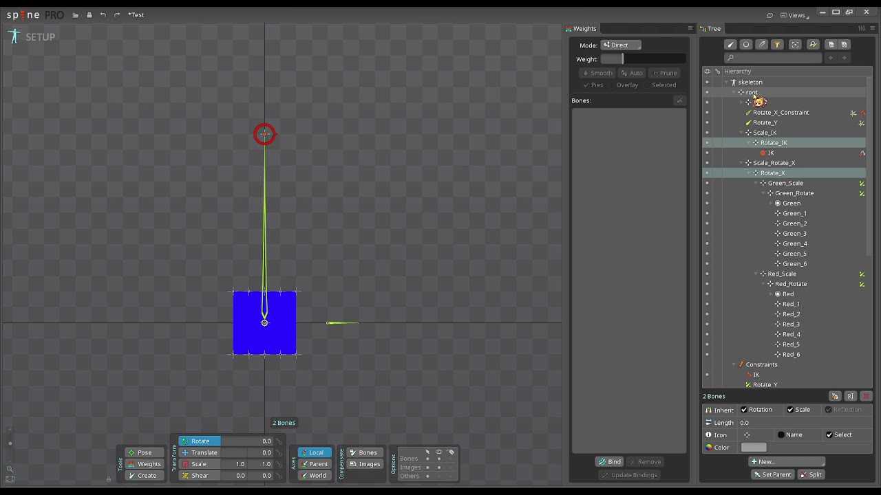
Task: Click the key icon next to Shear
Action: (279, 476)
